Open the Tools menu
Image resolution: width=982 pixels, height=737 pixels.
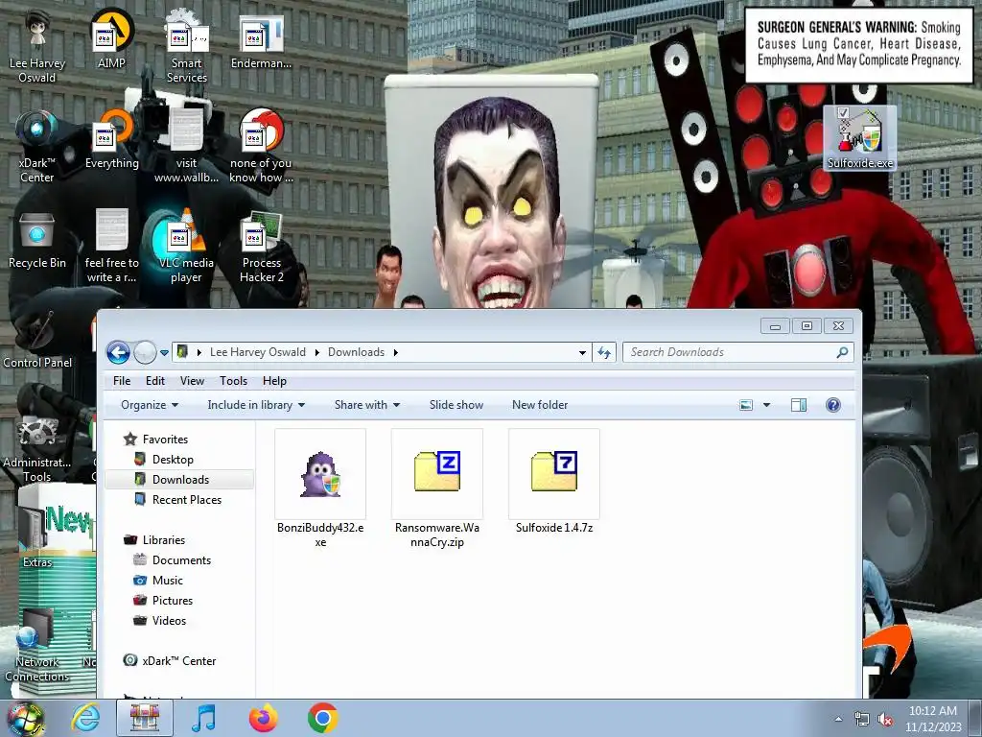click(233, 381)
